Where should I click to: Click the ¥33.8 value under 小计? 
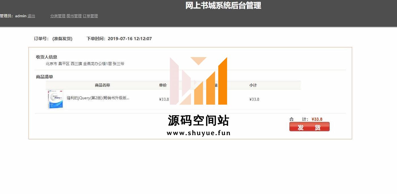(254, 99)
